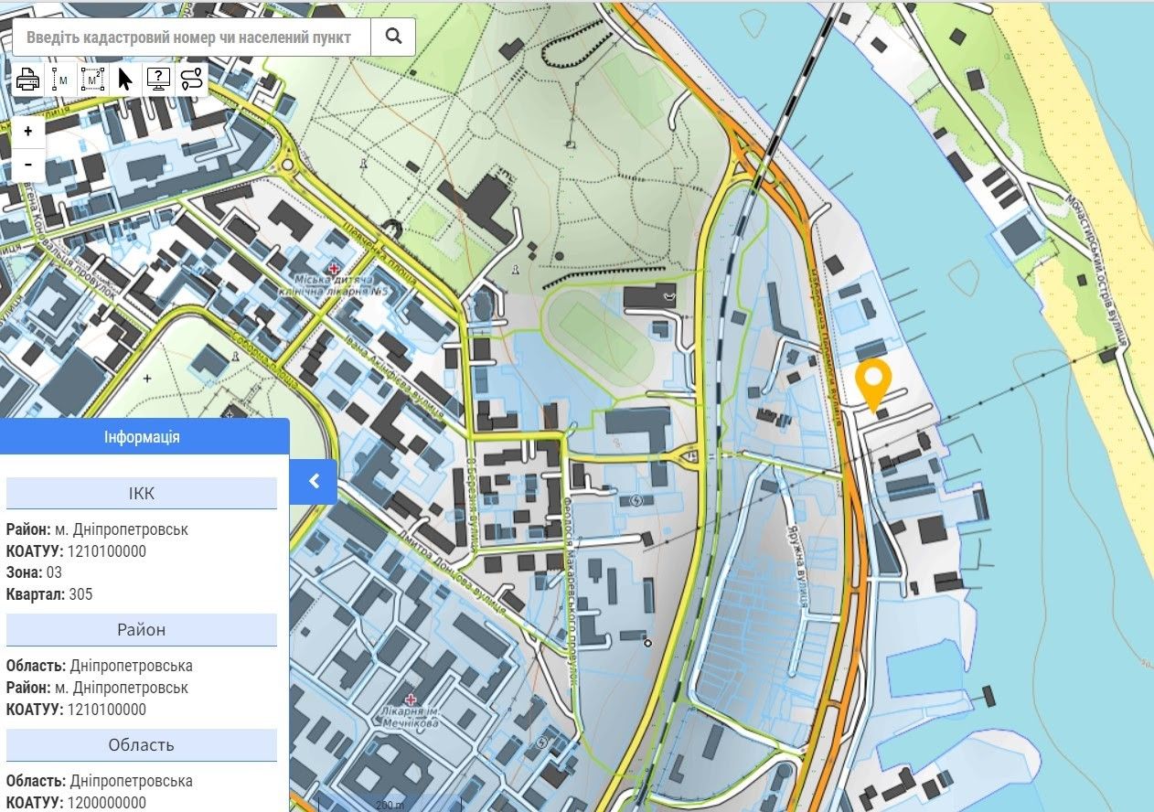Click hospital cross icon of лікарня №5

coord(335,269)
